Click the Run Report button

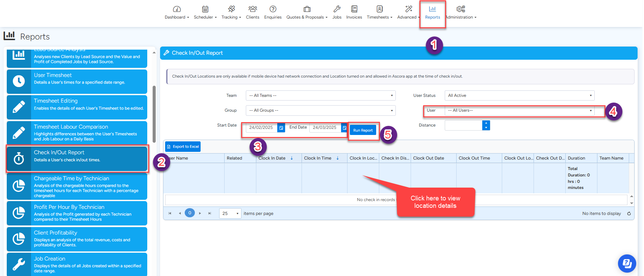click(363, 130)
